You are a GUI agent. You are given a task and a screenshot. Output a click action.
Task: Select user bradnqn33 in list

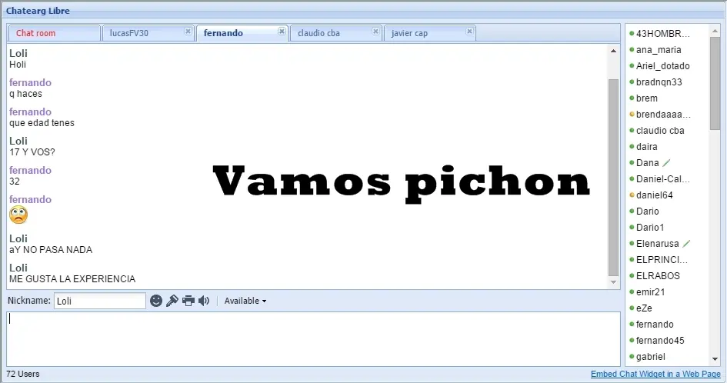(659, 82)
